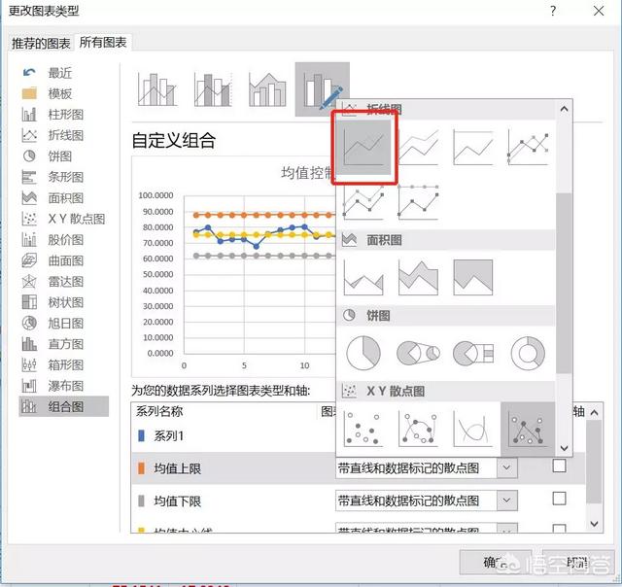Choose the pie chart icon in gallery
Image resolution: width=622 pixels, height=587 pixels.
pos(363,354)
